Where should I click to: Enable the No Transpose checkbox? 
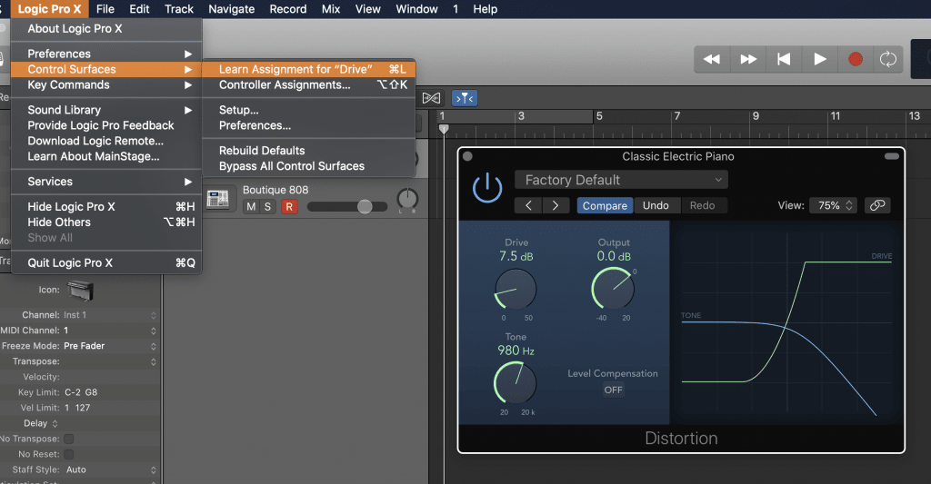69,439
